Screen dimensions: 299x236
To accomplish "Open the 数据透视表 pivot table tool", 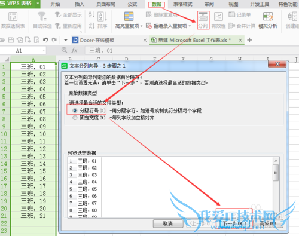I will pyautogui.click(x=13, y=21).
